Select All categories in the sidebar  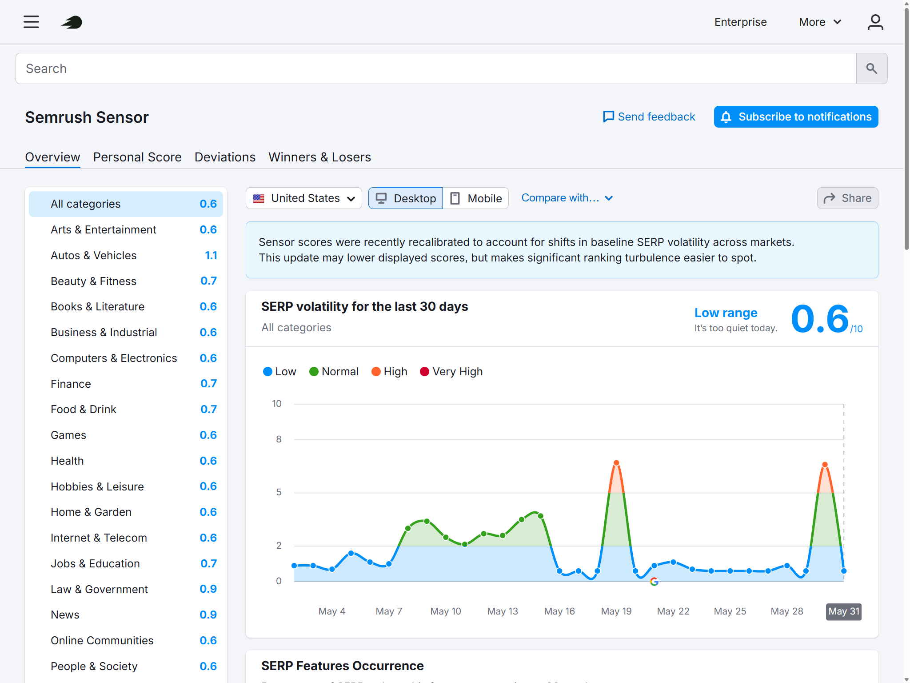click(x=126, y=204)
